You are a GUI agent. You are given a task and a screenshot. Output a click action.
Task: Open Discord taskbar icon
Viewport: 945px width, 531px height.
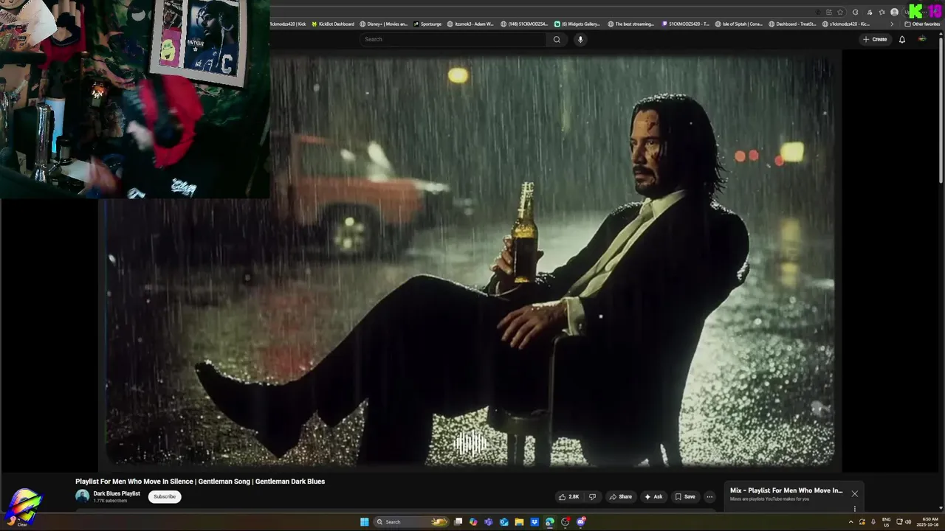tap(581, 521)
